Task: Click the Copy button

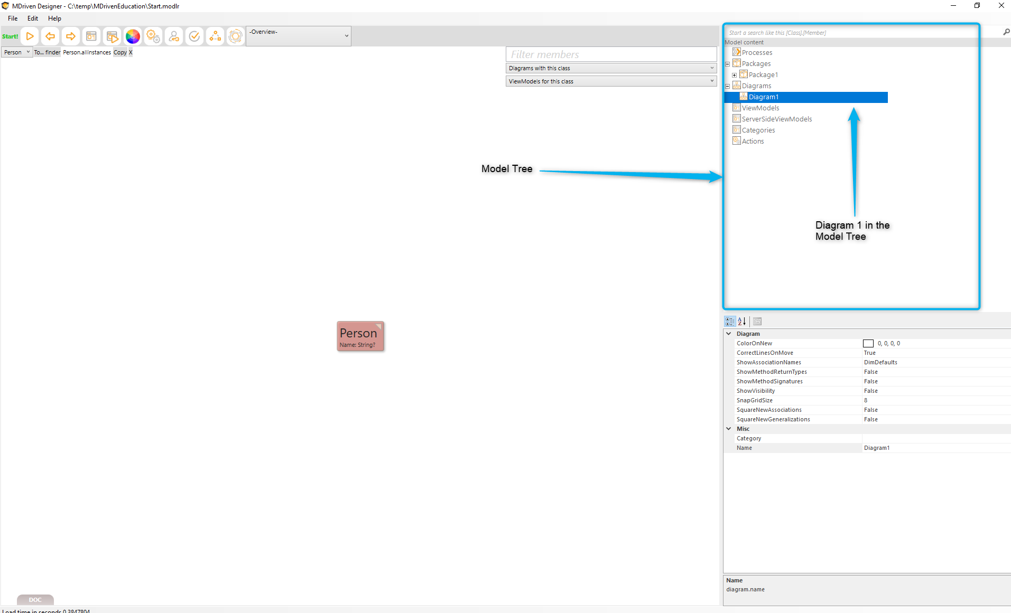Action: tap(120, 52)
